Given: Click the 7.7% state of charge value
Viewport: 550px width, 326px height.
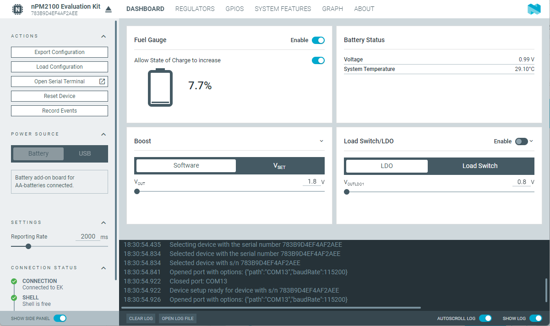Looking at the screenshot, I should [x=200, y=86].
